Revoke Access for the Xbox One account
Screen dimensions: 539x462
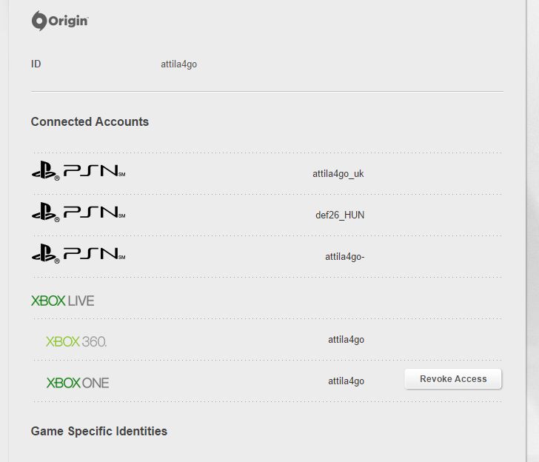pos(453,379)
